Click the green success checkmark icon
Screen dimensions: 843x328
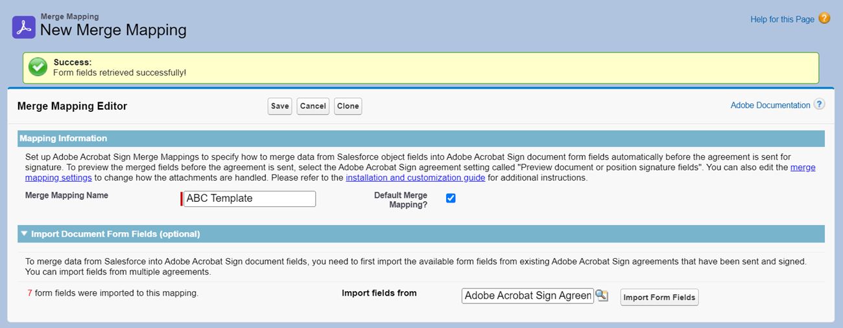tap(38, 67)
